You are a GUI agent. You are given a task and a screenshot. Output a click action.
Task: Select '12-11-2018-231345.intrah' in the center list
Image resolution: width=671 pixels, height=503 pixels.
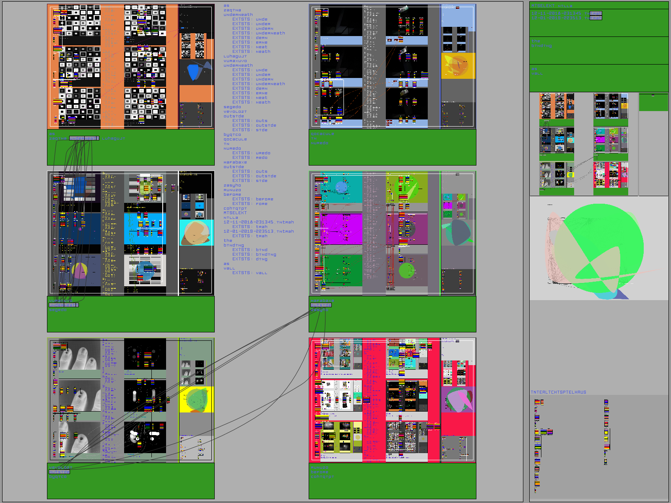(x=258, y=222)
